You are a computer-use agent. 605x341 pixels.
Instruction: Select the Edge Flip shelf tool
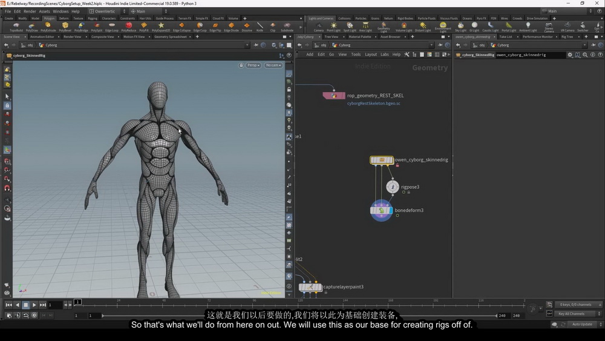(215, 27)
